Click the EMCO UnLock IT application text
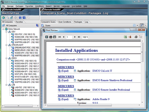149x112 pixels. click(x=102, y=71)
